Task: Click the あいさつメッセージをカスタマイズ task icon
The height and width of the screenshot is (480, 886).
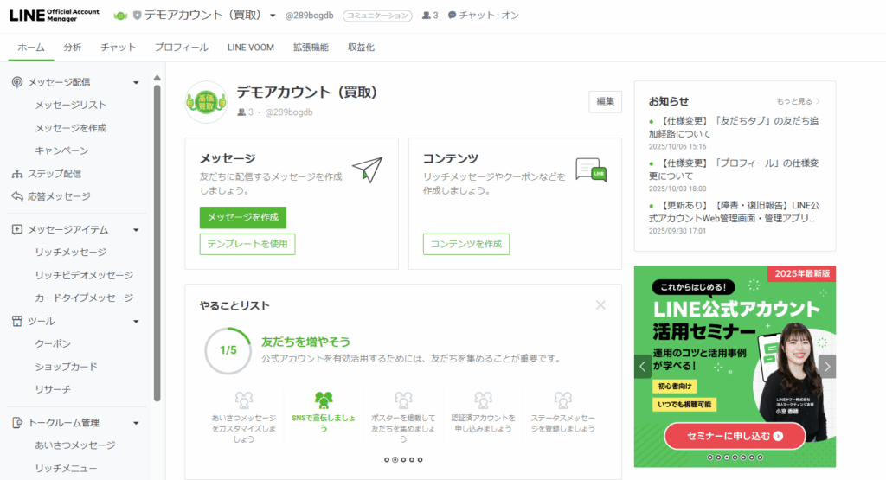Action: (x=244, y=400)
